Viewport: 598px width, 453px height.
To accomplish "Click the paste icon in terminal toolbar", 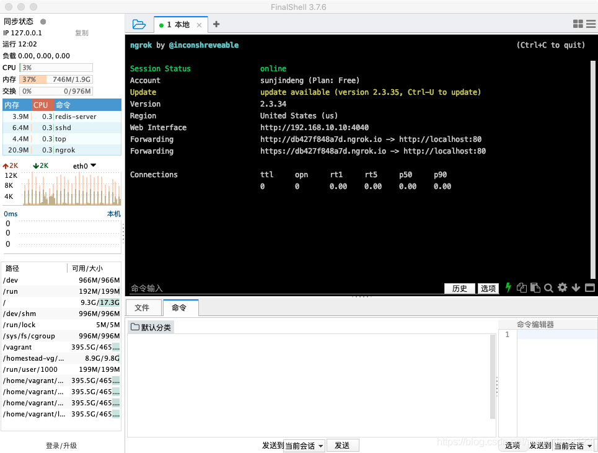I will click(x=535, y=288).
